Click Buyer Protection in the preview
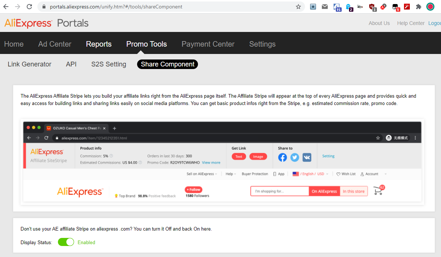The height and width of the screenshot is (257, 441). pyautogui.click(x=255, y=174)
